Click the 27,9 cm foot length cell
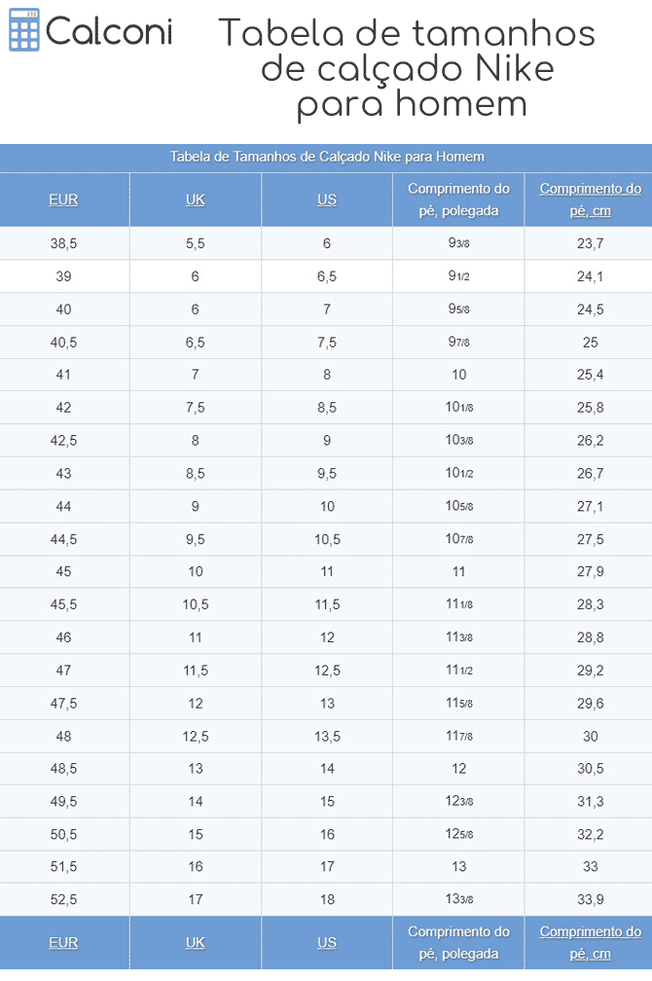Screen dimensions: 652x981 590,571
